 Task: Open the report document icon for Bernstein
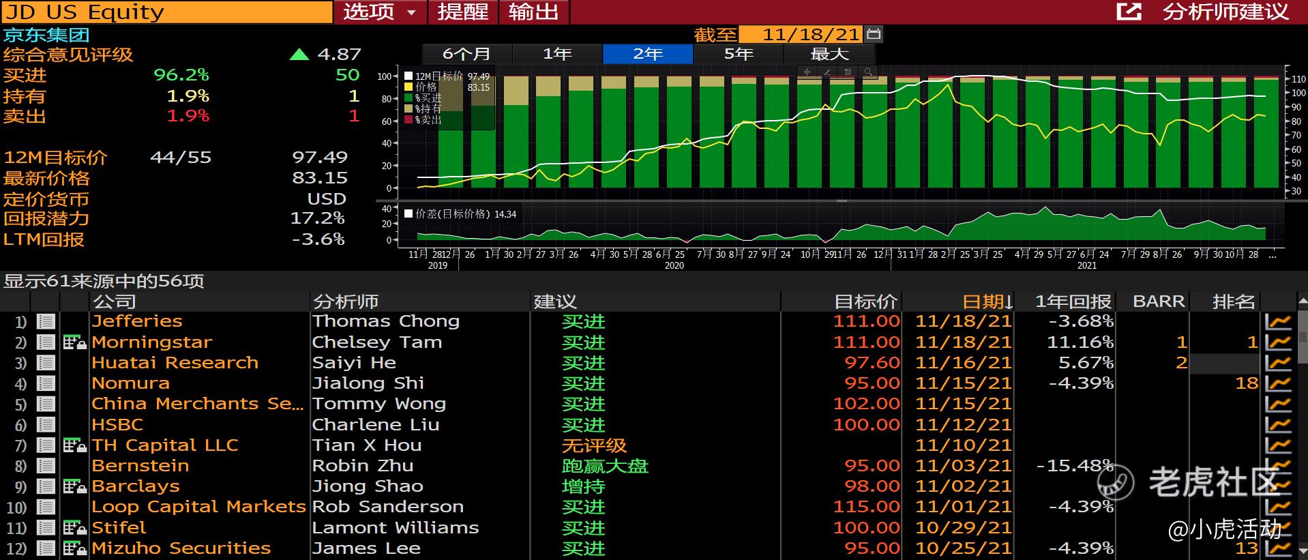(x=46, y=466)
